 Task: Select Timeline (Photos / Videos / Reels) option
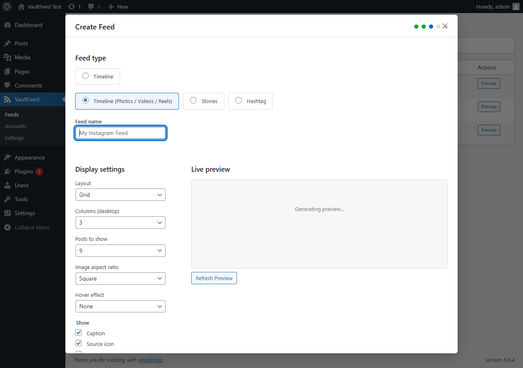(127, 101)
